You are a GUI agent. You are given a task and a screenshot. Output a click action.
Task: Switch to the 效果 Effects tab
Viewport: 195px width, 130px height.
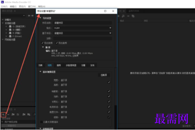click(x=40, y=65)
